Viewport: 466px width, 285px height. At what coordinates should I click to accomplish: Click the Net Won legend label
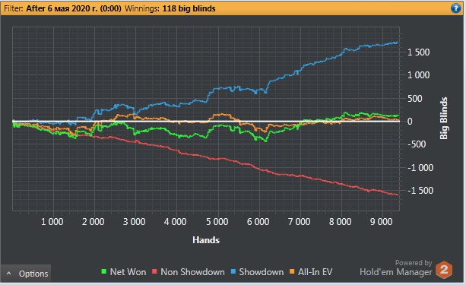pyautogui.click(x=128, y=272)
